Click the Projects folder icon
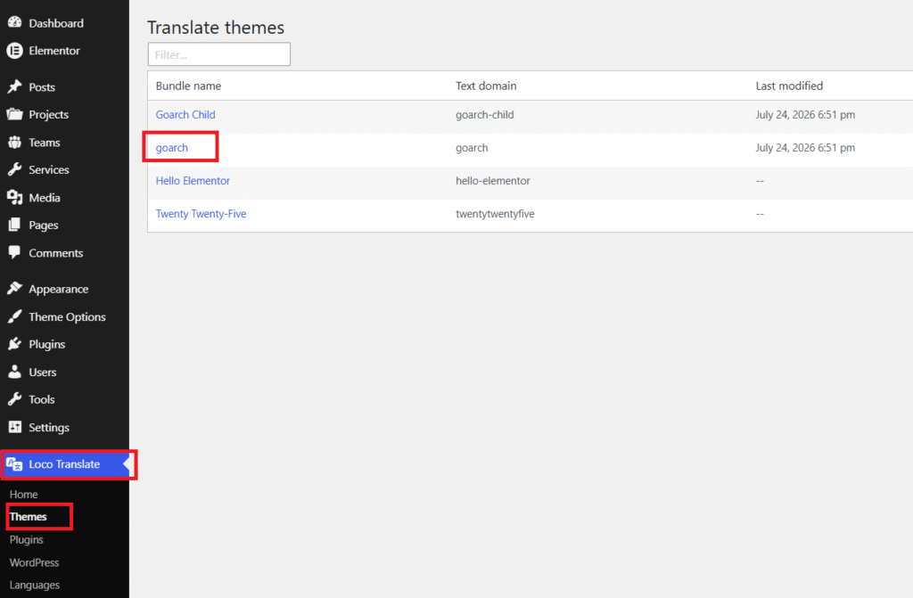This screenshot has height=598, width=913. [x=14, y=114]
